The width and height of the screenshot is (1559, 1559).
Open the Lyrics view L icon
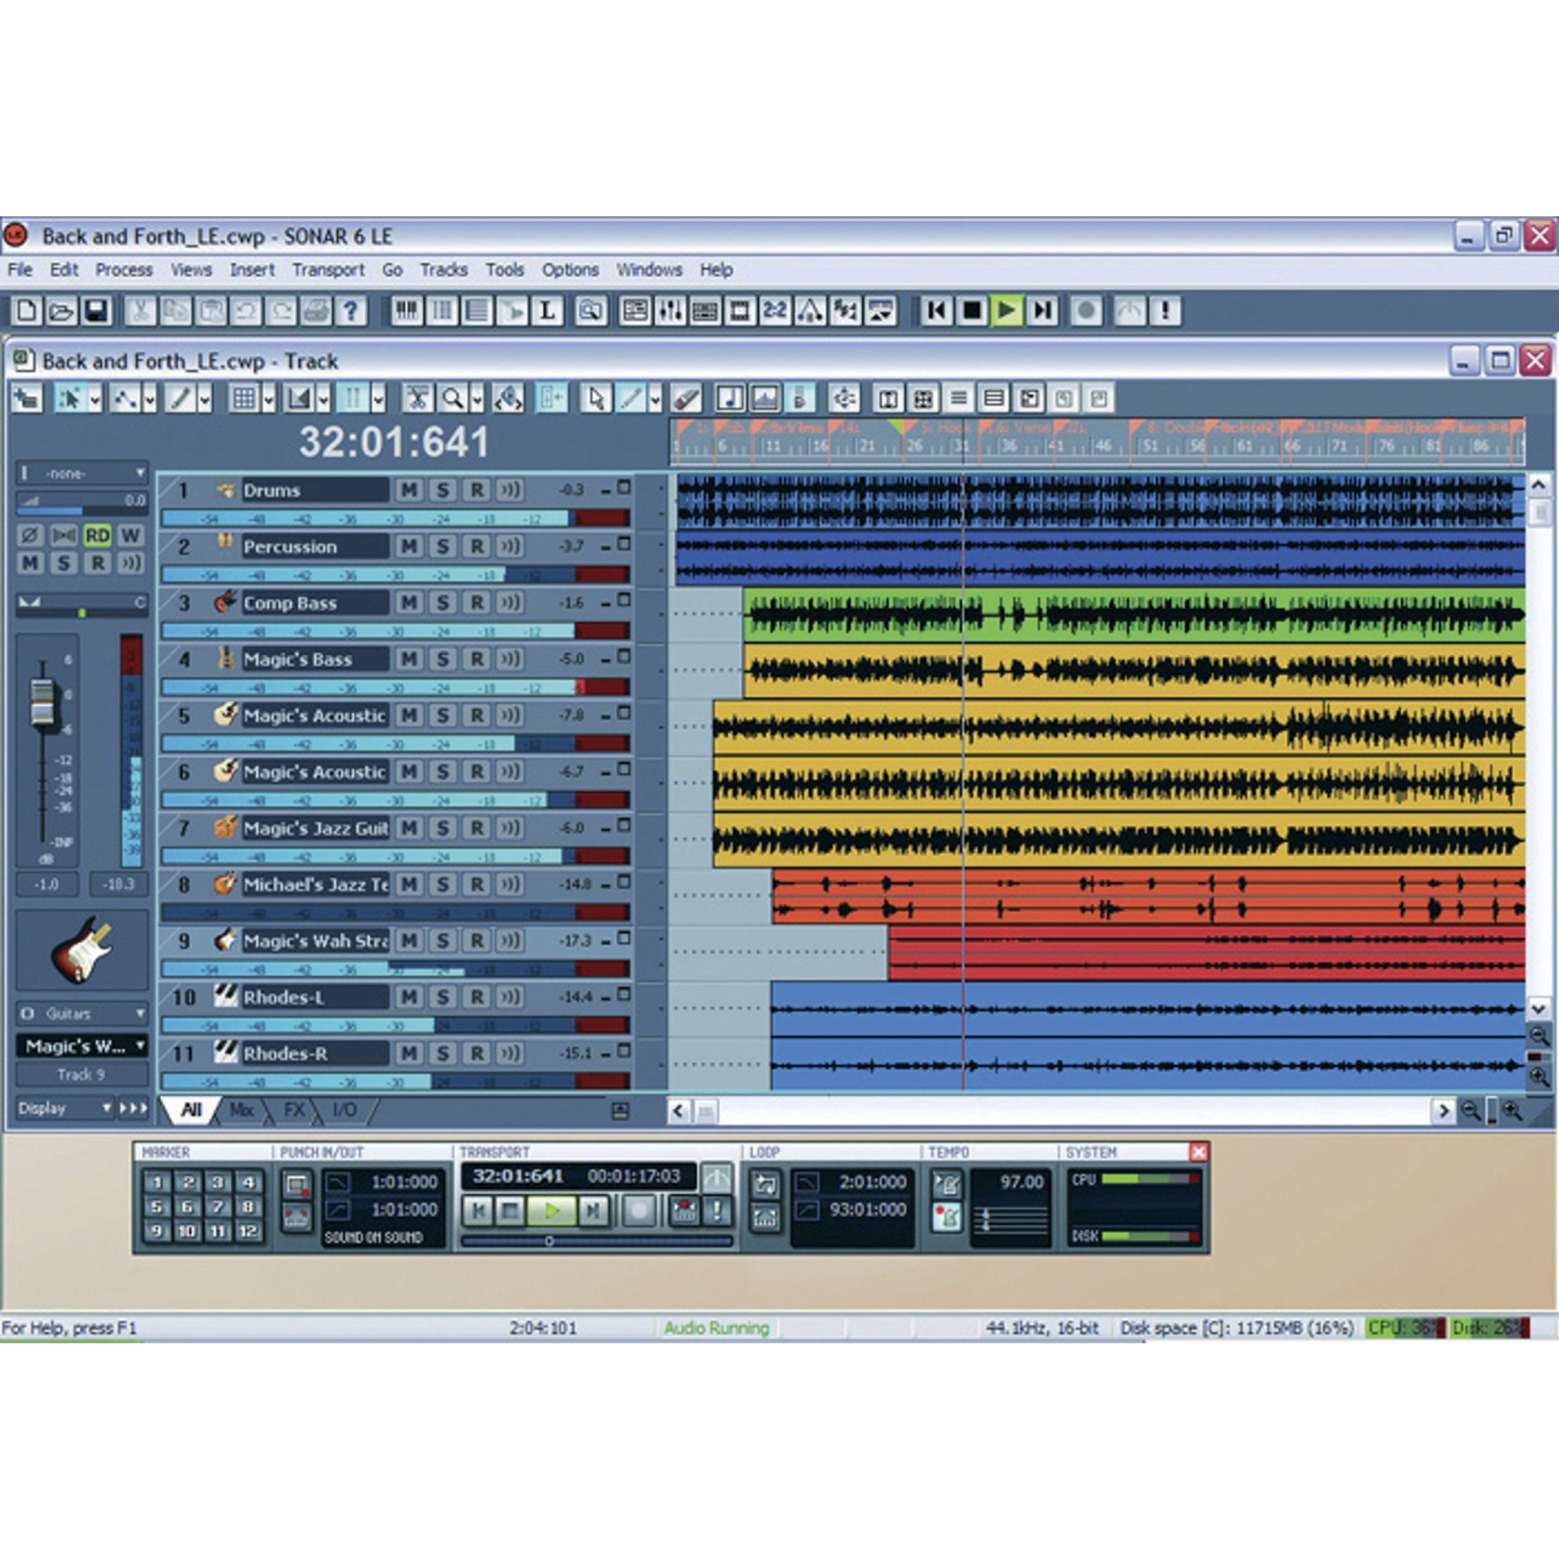click(547, 311)
